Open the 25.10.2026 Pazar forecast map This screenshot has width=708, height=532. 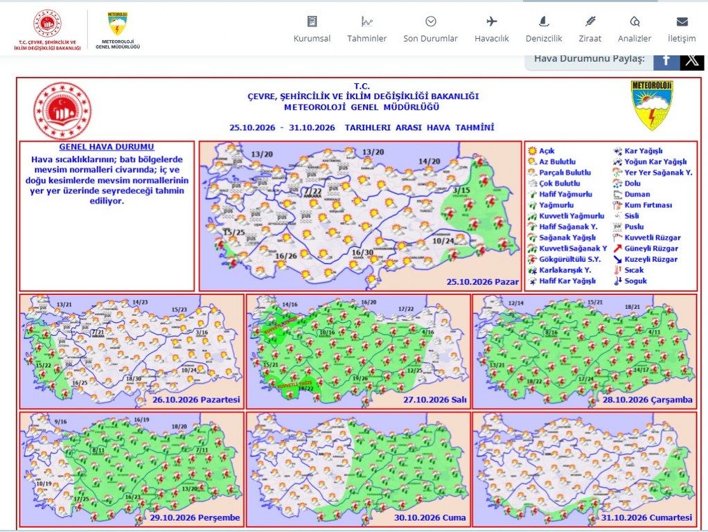tap(360, 216)
